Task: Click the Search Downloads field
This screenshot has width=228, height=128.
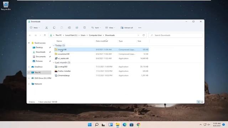Action: click(x=176, y=35)
